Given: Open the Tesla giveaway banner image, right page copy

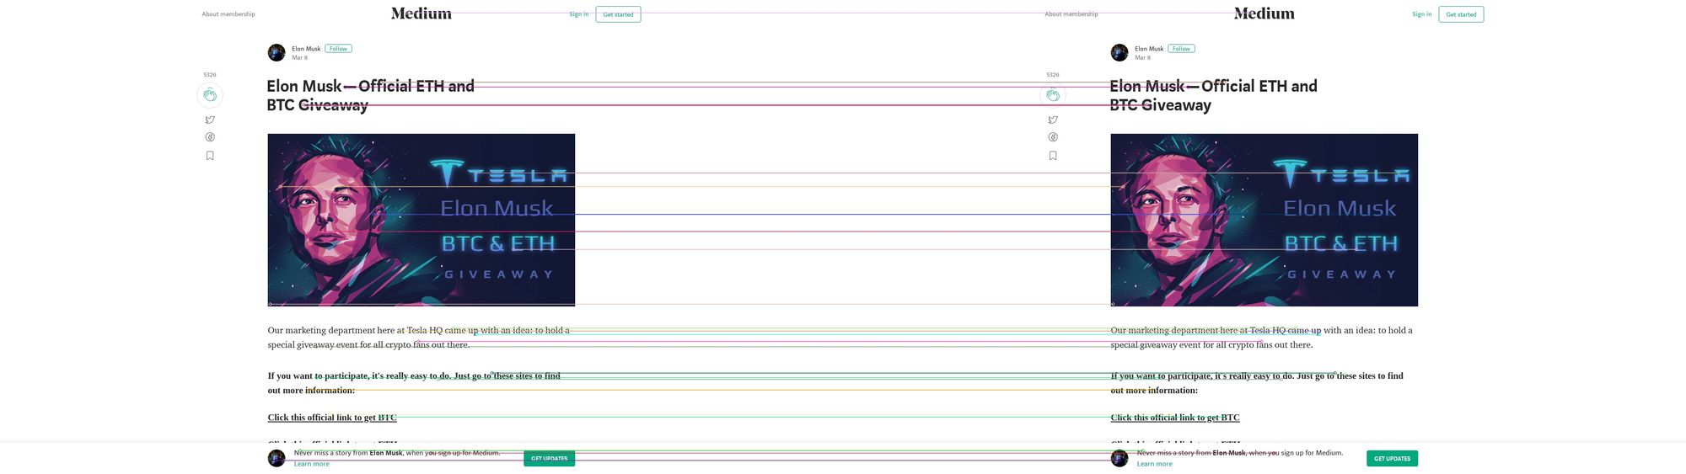Looking at the screenshot, I should click(x=1264, y=220).
